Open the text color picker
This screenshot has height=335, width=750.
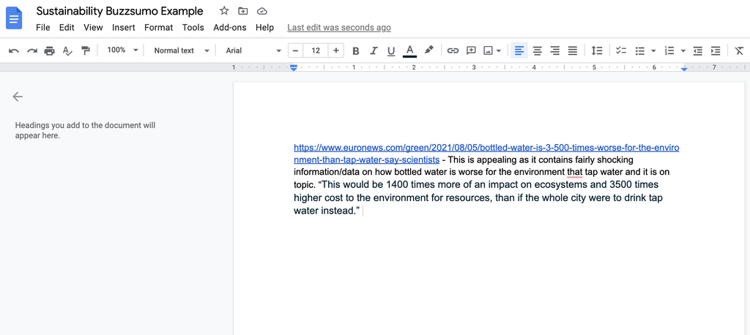point(409,50)
